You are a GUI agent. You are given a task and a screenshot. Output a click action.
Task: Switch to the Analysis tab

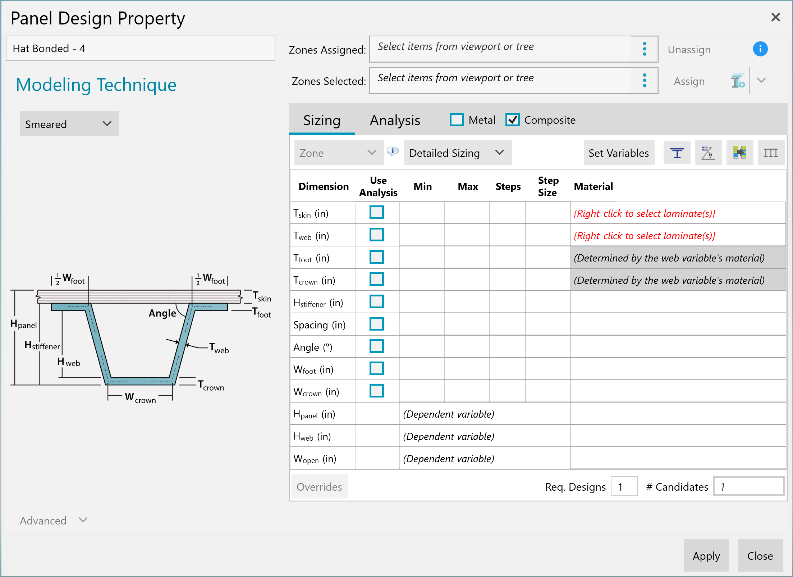(x=395, y=120)
